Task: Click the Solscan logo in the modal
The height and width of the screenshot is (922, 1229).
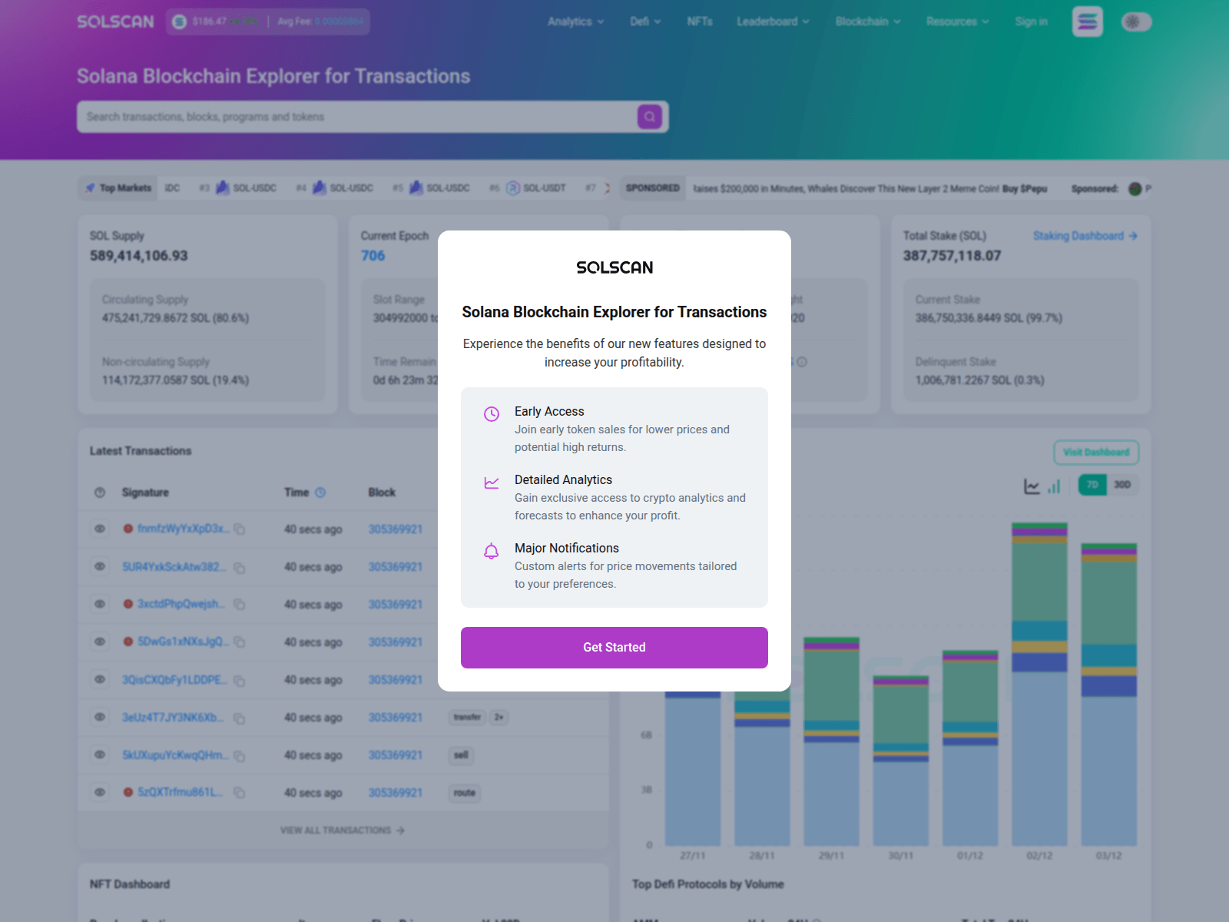Action: click(614, 267)
